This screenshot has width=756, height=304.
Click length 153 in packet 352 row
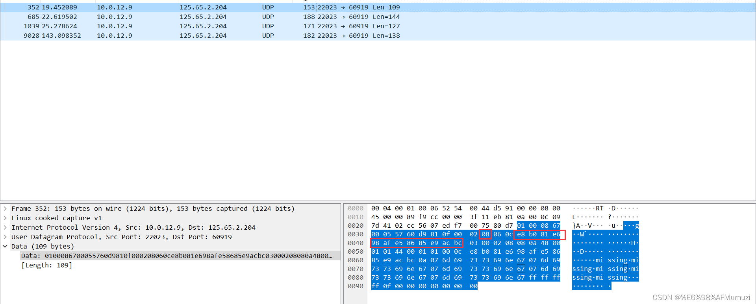309,7
